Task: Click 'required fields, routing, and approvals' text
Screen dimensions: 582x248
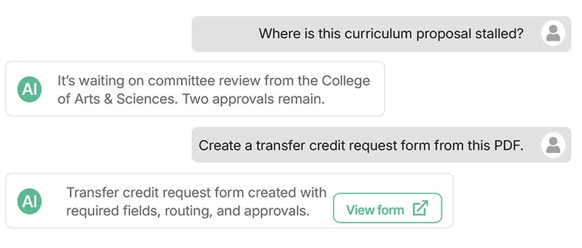Action: pos(188,211)
